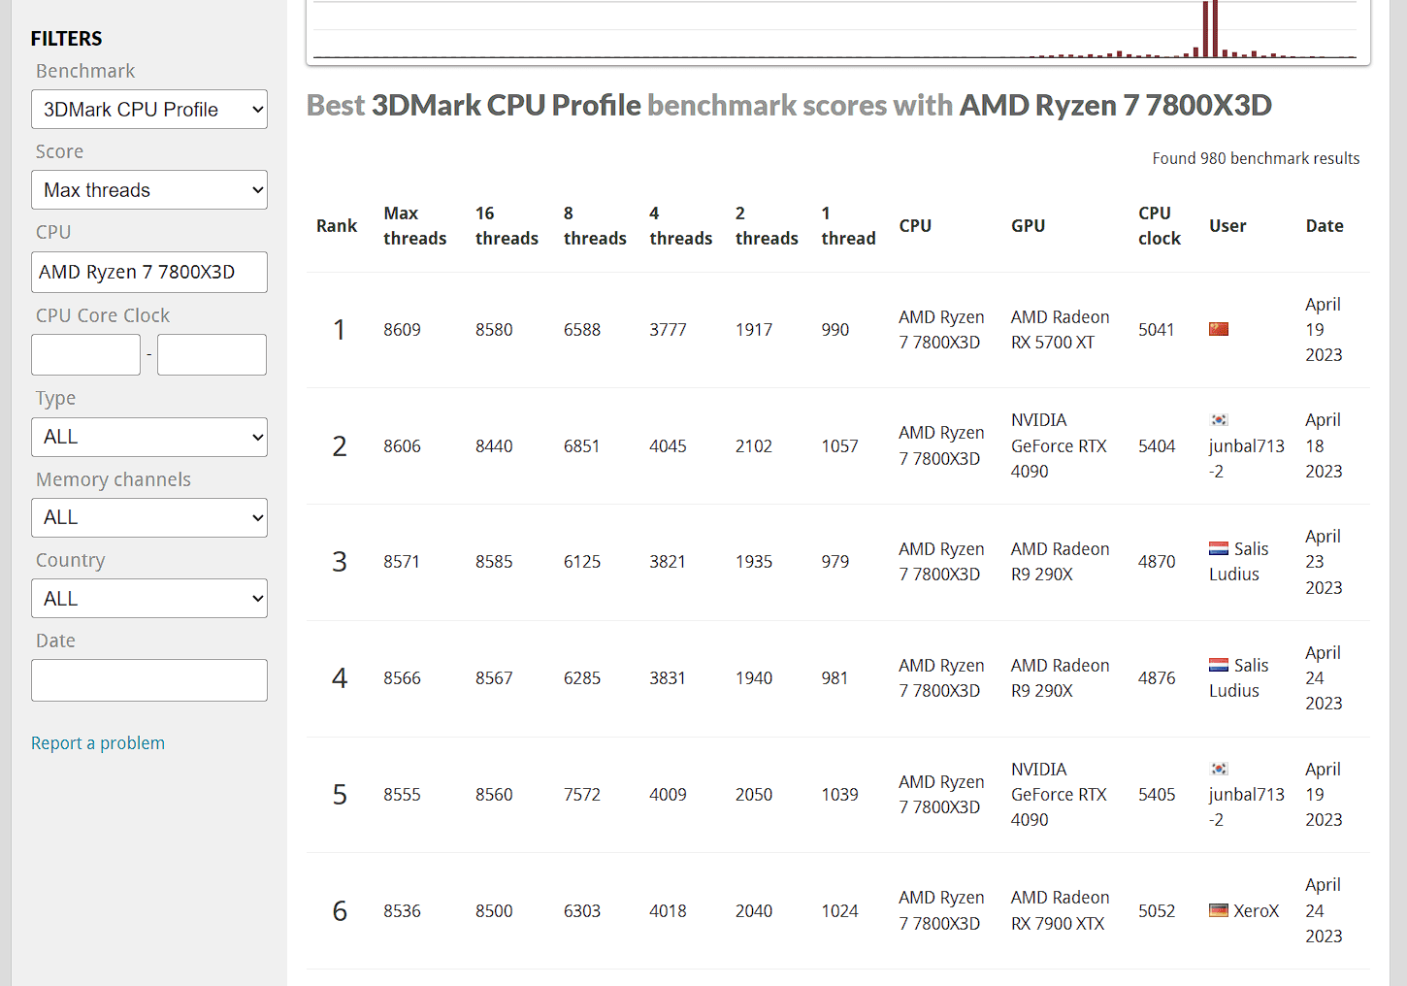Click the Netherlands flag beside rank 3 user
The height and width of the screenshot is (986, 1407).
click(x=1219, y=549)
